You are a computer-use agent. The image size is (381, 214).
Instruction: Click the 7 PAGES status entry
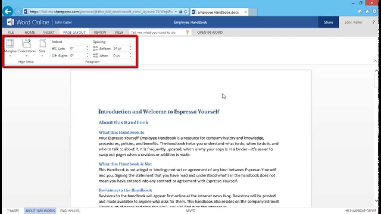coord(13,211)
